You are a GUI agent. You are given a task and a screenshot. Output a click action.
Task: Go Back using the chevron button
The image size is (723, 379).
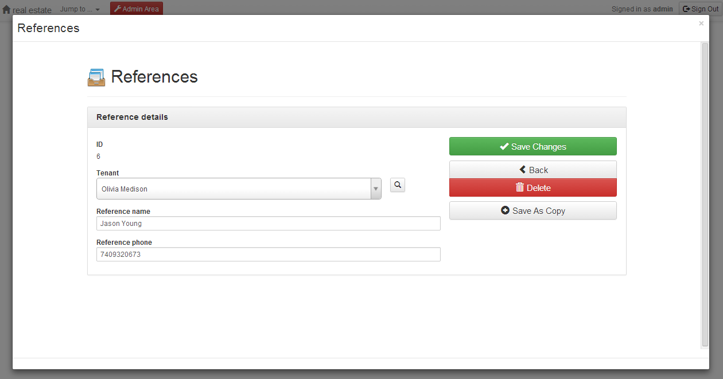(532, 170)
